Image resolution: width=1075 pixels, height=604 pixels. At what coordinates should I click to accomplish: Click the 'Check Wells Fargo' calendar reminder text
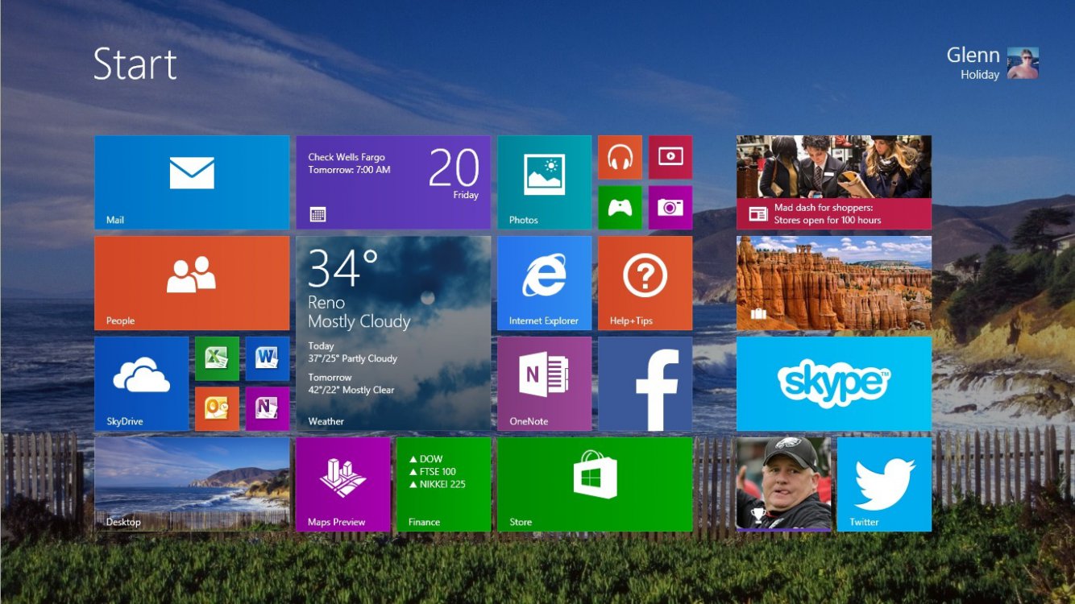[x=347, y=157]
